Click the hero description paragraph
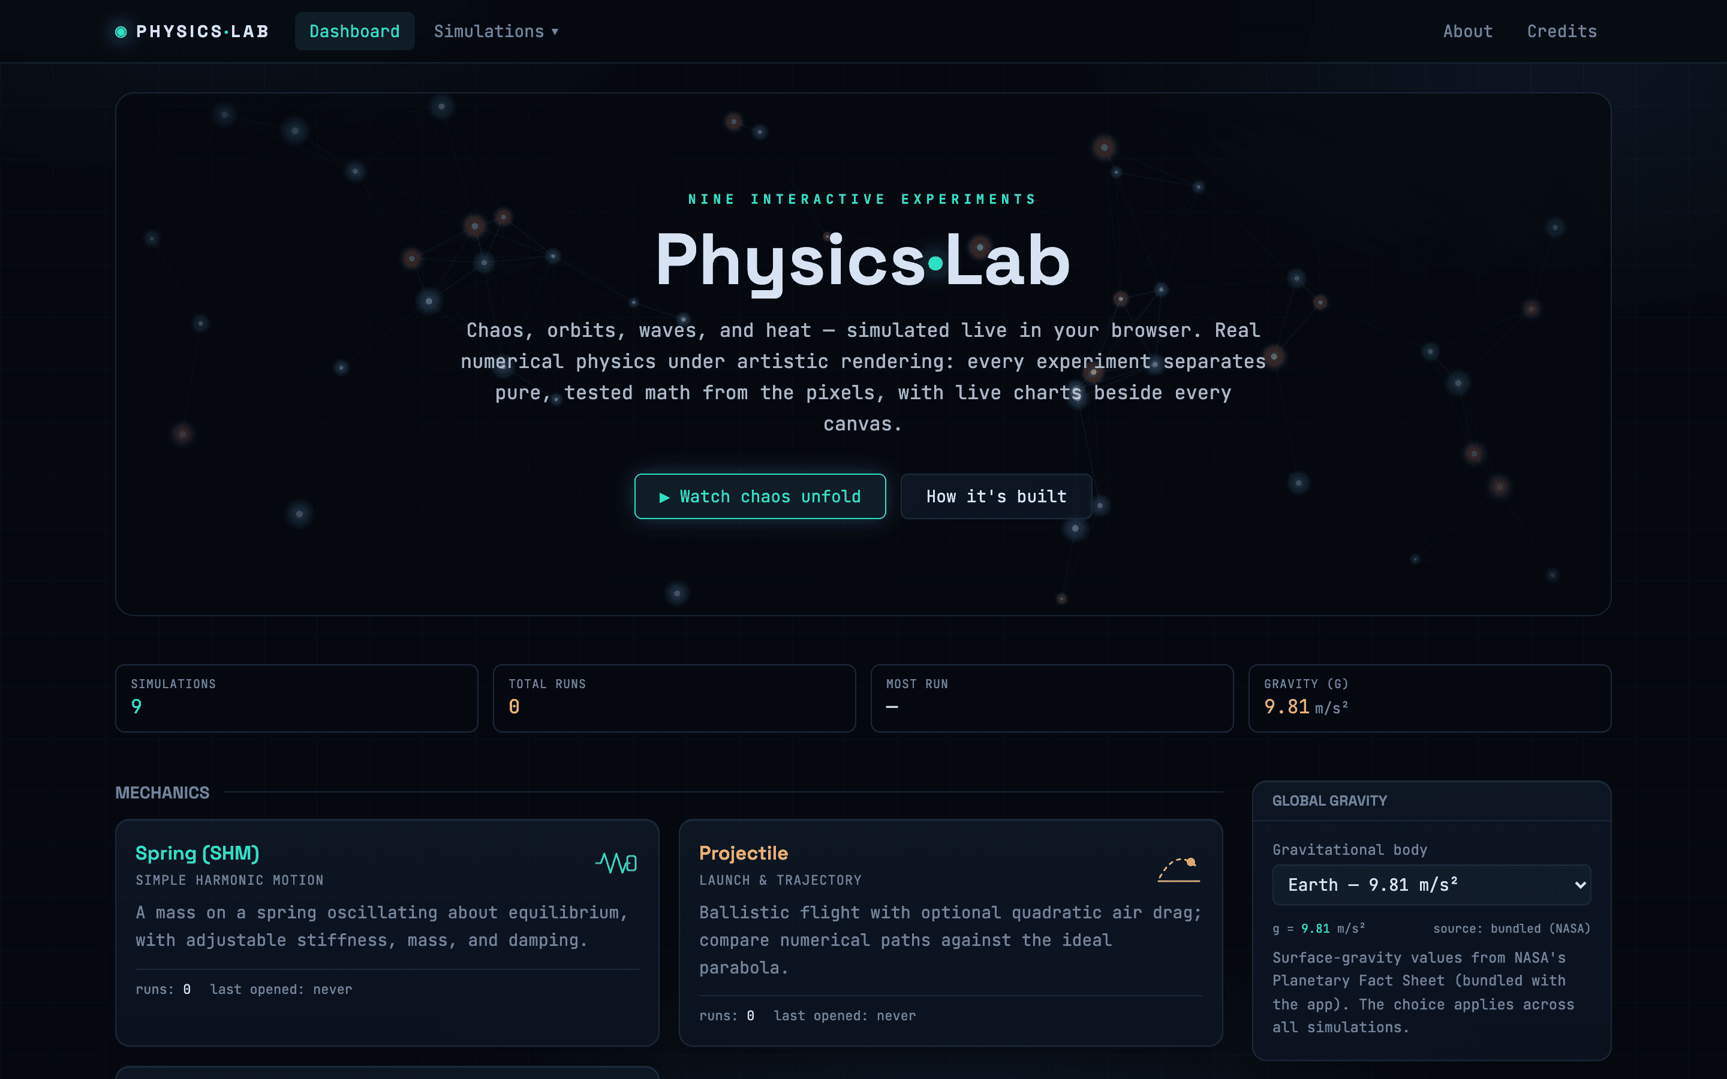This screenshot has width=1727, height=1079. [x=863, y=377]
